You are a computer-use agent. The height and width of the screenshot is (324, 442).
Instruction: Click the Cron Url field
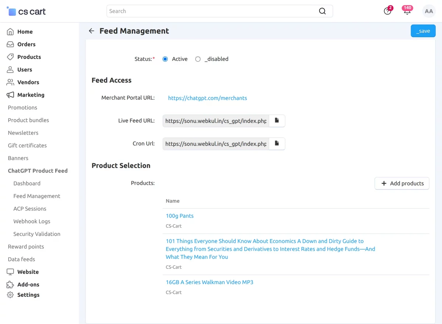pos(216,143)
